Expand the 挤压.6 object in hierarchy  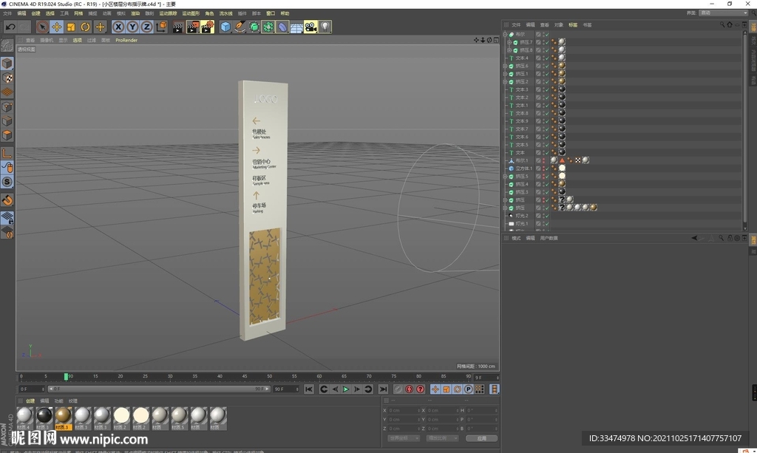(x=505, y=66)
